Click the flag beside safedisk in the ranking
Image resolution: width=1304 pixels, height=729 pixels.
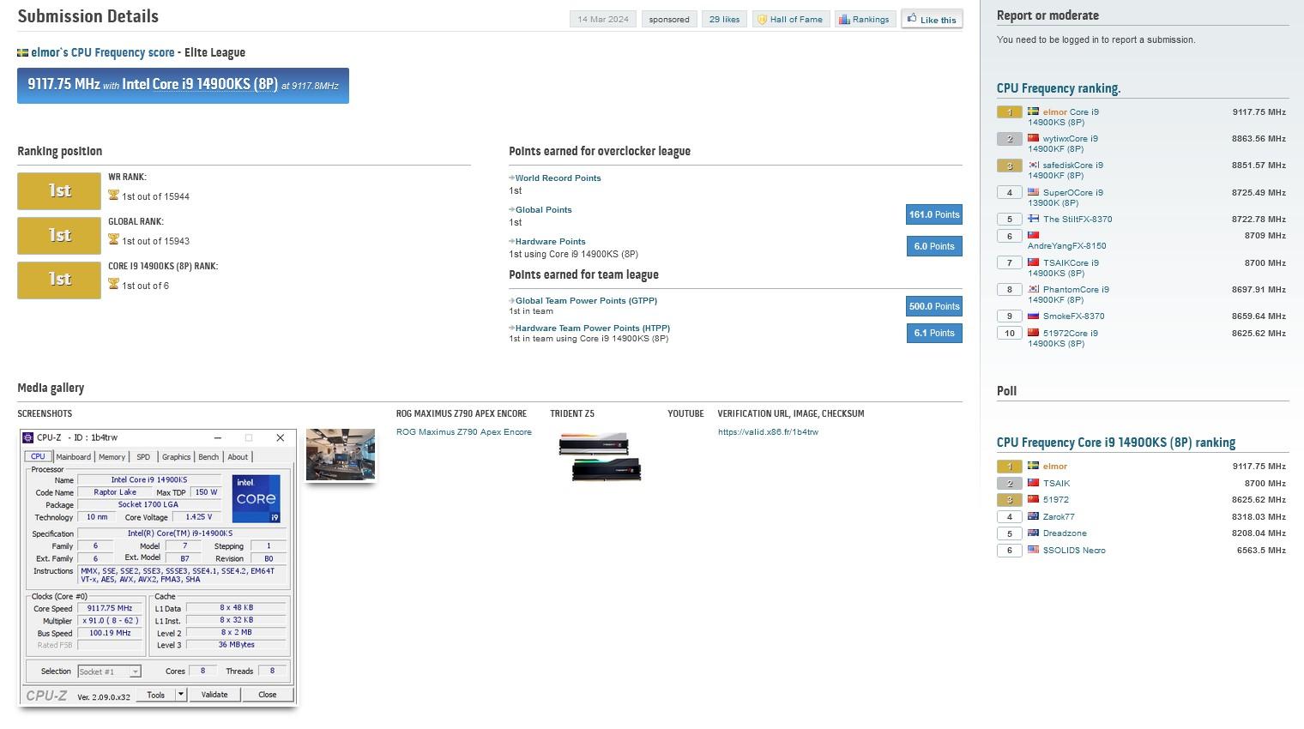(x=1033, y=165)
